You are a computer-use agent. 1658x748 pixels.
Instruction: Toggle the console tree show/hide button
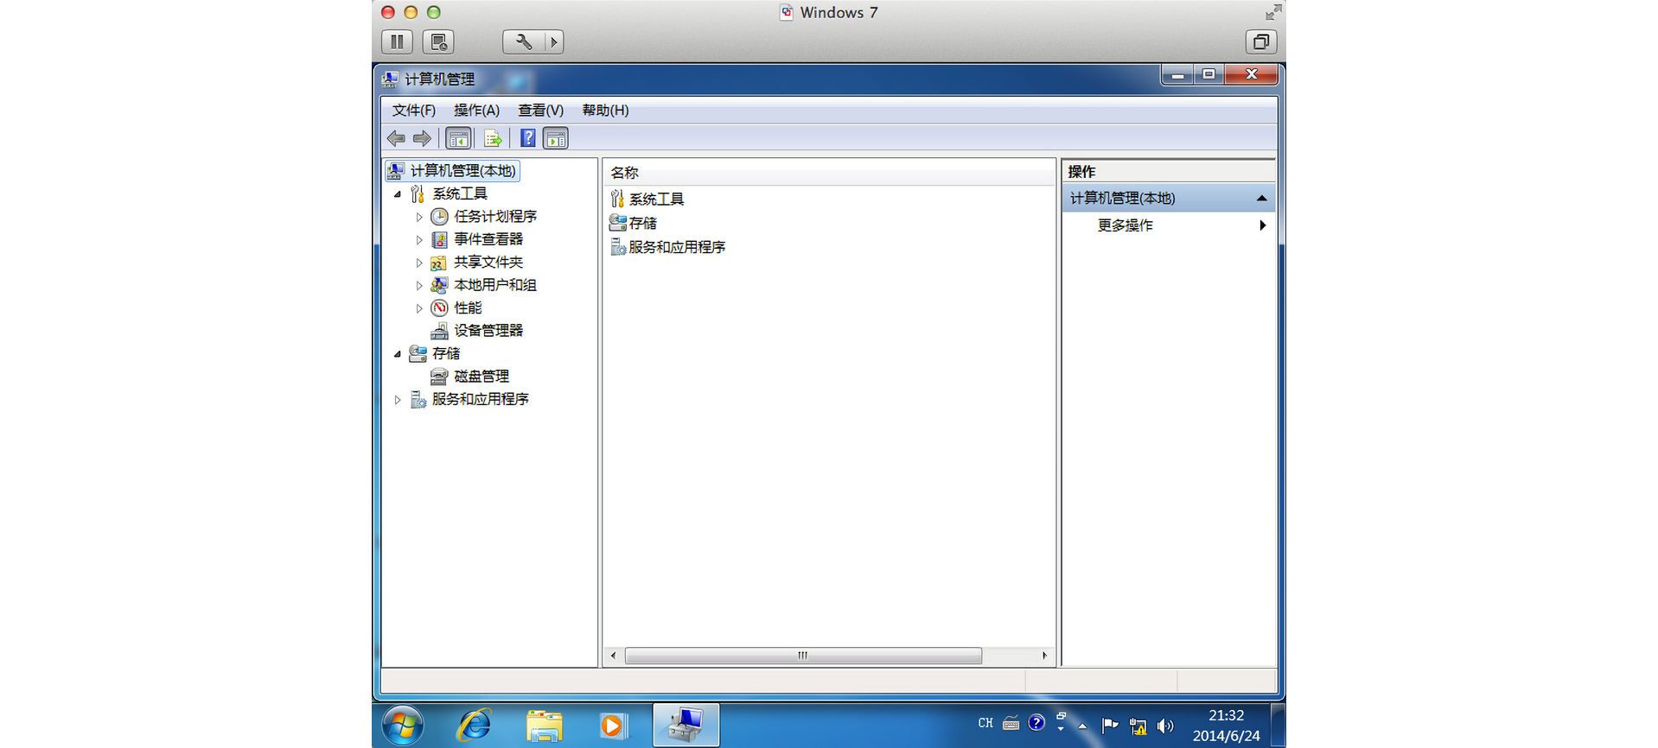[458, 138]
